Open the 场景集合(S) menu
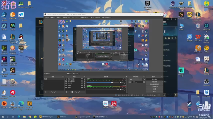Viewport: 213px width, 119px height. [x=84, y=17]
